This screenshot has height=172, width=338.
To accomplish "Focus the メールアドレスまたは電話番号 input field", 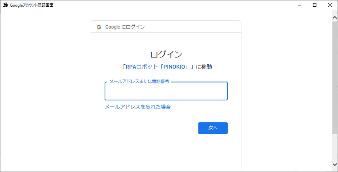I will point(166,91).
